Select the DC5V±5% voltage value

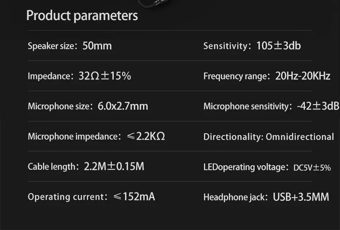tap(312, 168)
